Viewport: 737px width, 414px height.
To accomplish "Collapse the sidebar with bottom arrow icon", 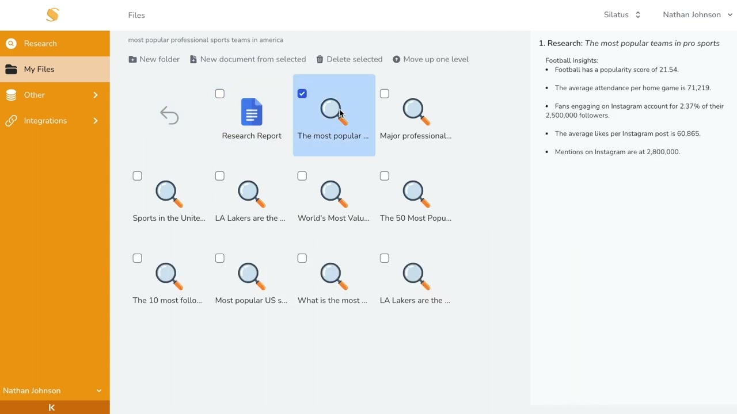I will pos(51,408).
